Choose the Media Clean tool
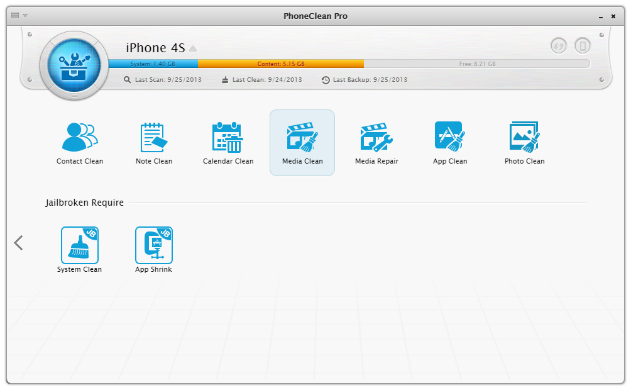This screenshot has width=631, height=390. (302, 143)
